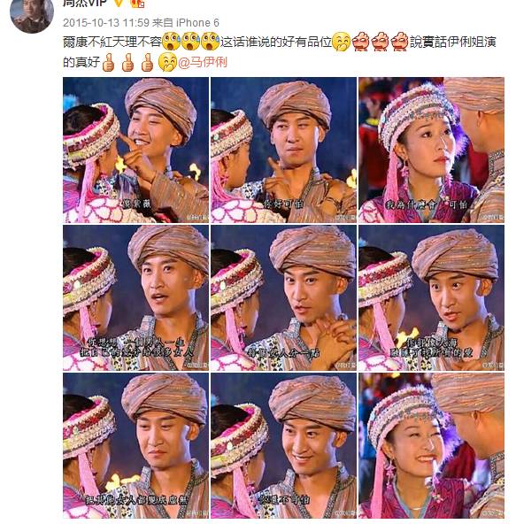
Task: Click the first thumbs-up emoji after 的真好
Action: 108,63
